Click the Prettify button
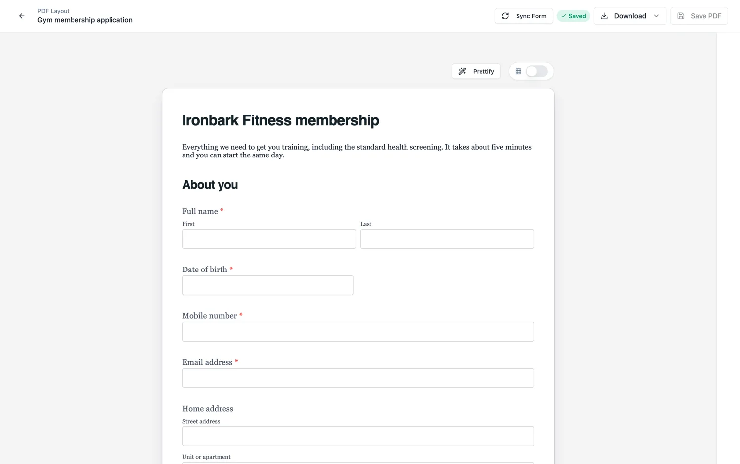This screenshot has width=740, height=464. 476,71
